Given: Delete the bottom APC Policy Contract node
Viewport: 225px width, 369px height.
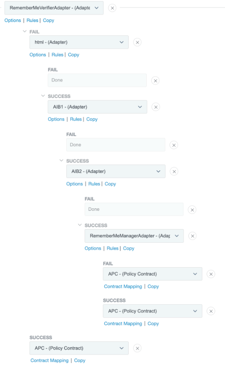Looking at the screenshot, I should point(138,348).
